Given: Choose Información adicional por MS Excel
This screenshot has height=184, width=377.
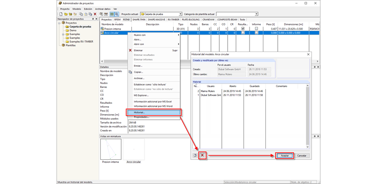Looking at the screenshot, I should tap(154, 101).
